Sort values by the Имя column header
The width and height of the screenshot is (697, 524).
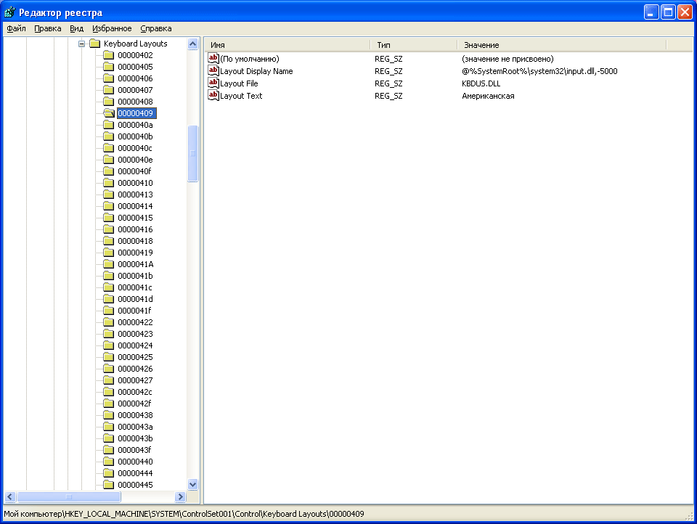[x=287, y=45]
